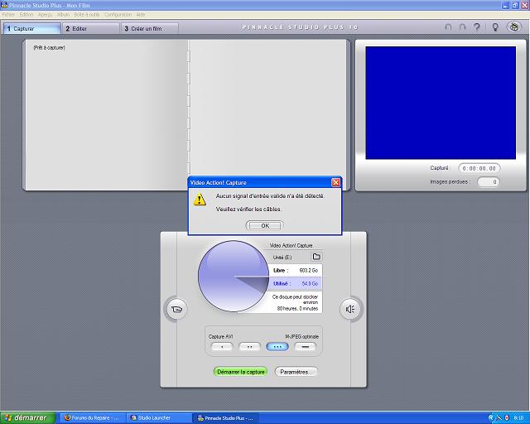The height and width of the screenshot is (424, 530).
Task: Click the Capturé time counter field
Action: click(479, 168)
